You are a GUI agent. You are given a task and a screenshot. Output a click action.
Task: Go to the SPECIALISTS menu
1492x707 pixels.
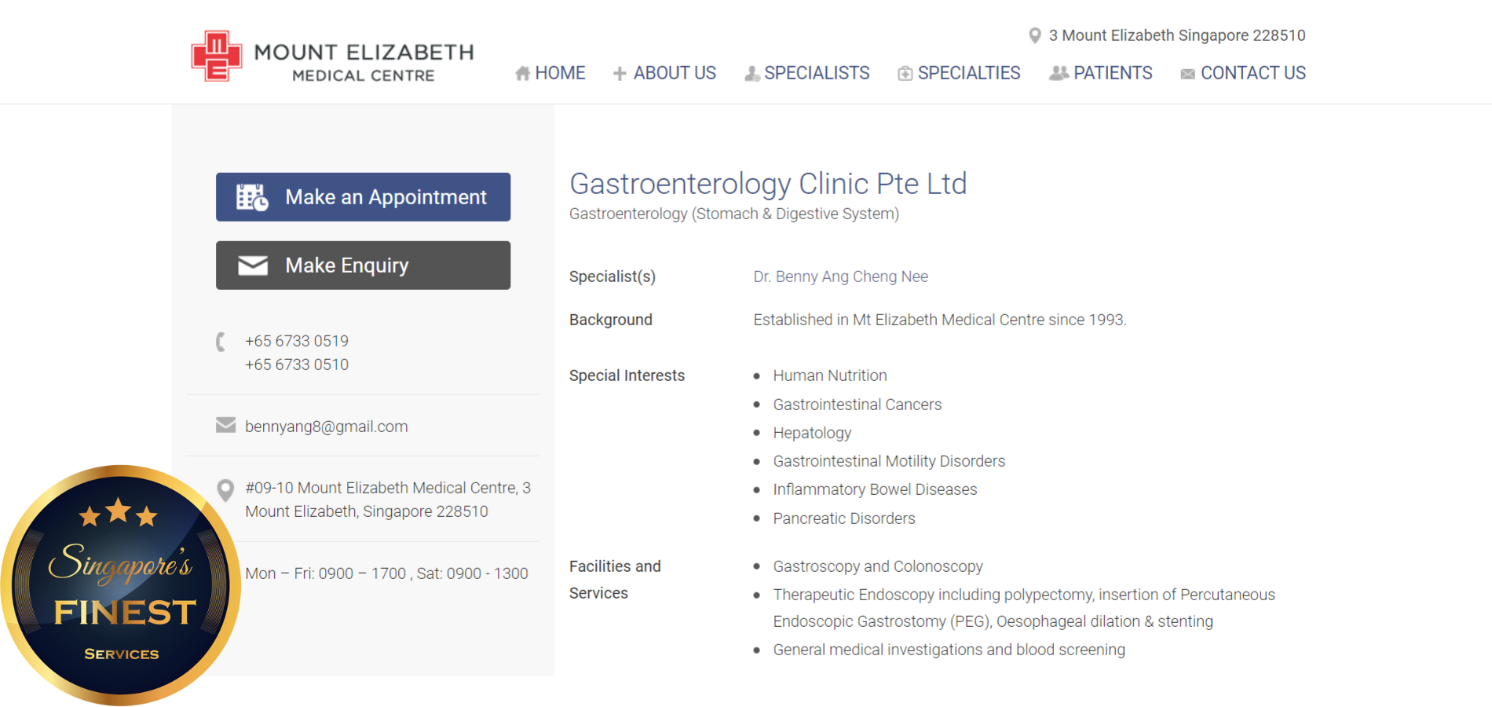tap(817, 73)
